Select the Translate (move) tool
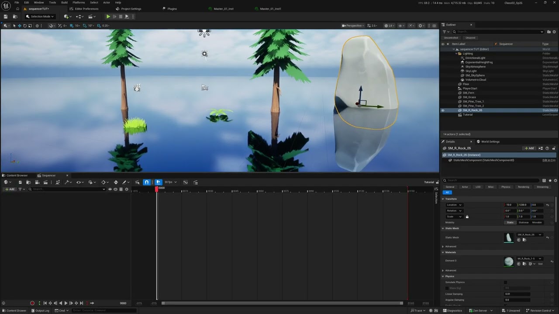The height and width of the screenshot is (314, 559). tap(19, 26)
